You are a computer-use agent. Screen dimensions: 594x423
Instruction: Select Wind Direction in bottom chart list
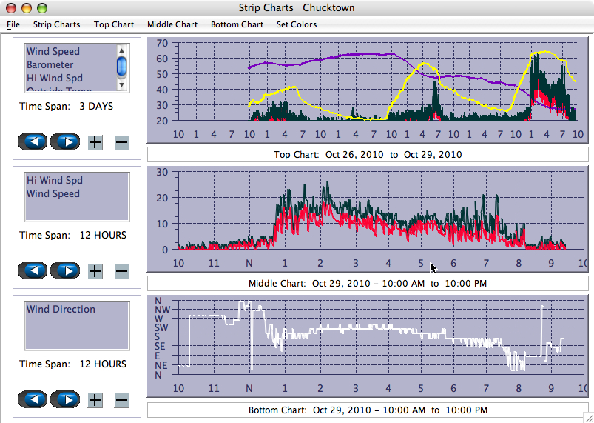click(61, 310)
